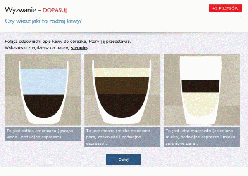The image size is (248, 176).
Task: Open the 'stronie' hint link
Action: click(79, 48)
